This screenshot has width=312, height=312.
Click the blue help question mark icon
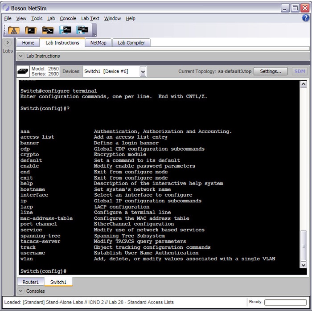[305, 18]
